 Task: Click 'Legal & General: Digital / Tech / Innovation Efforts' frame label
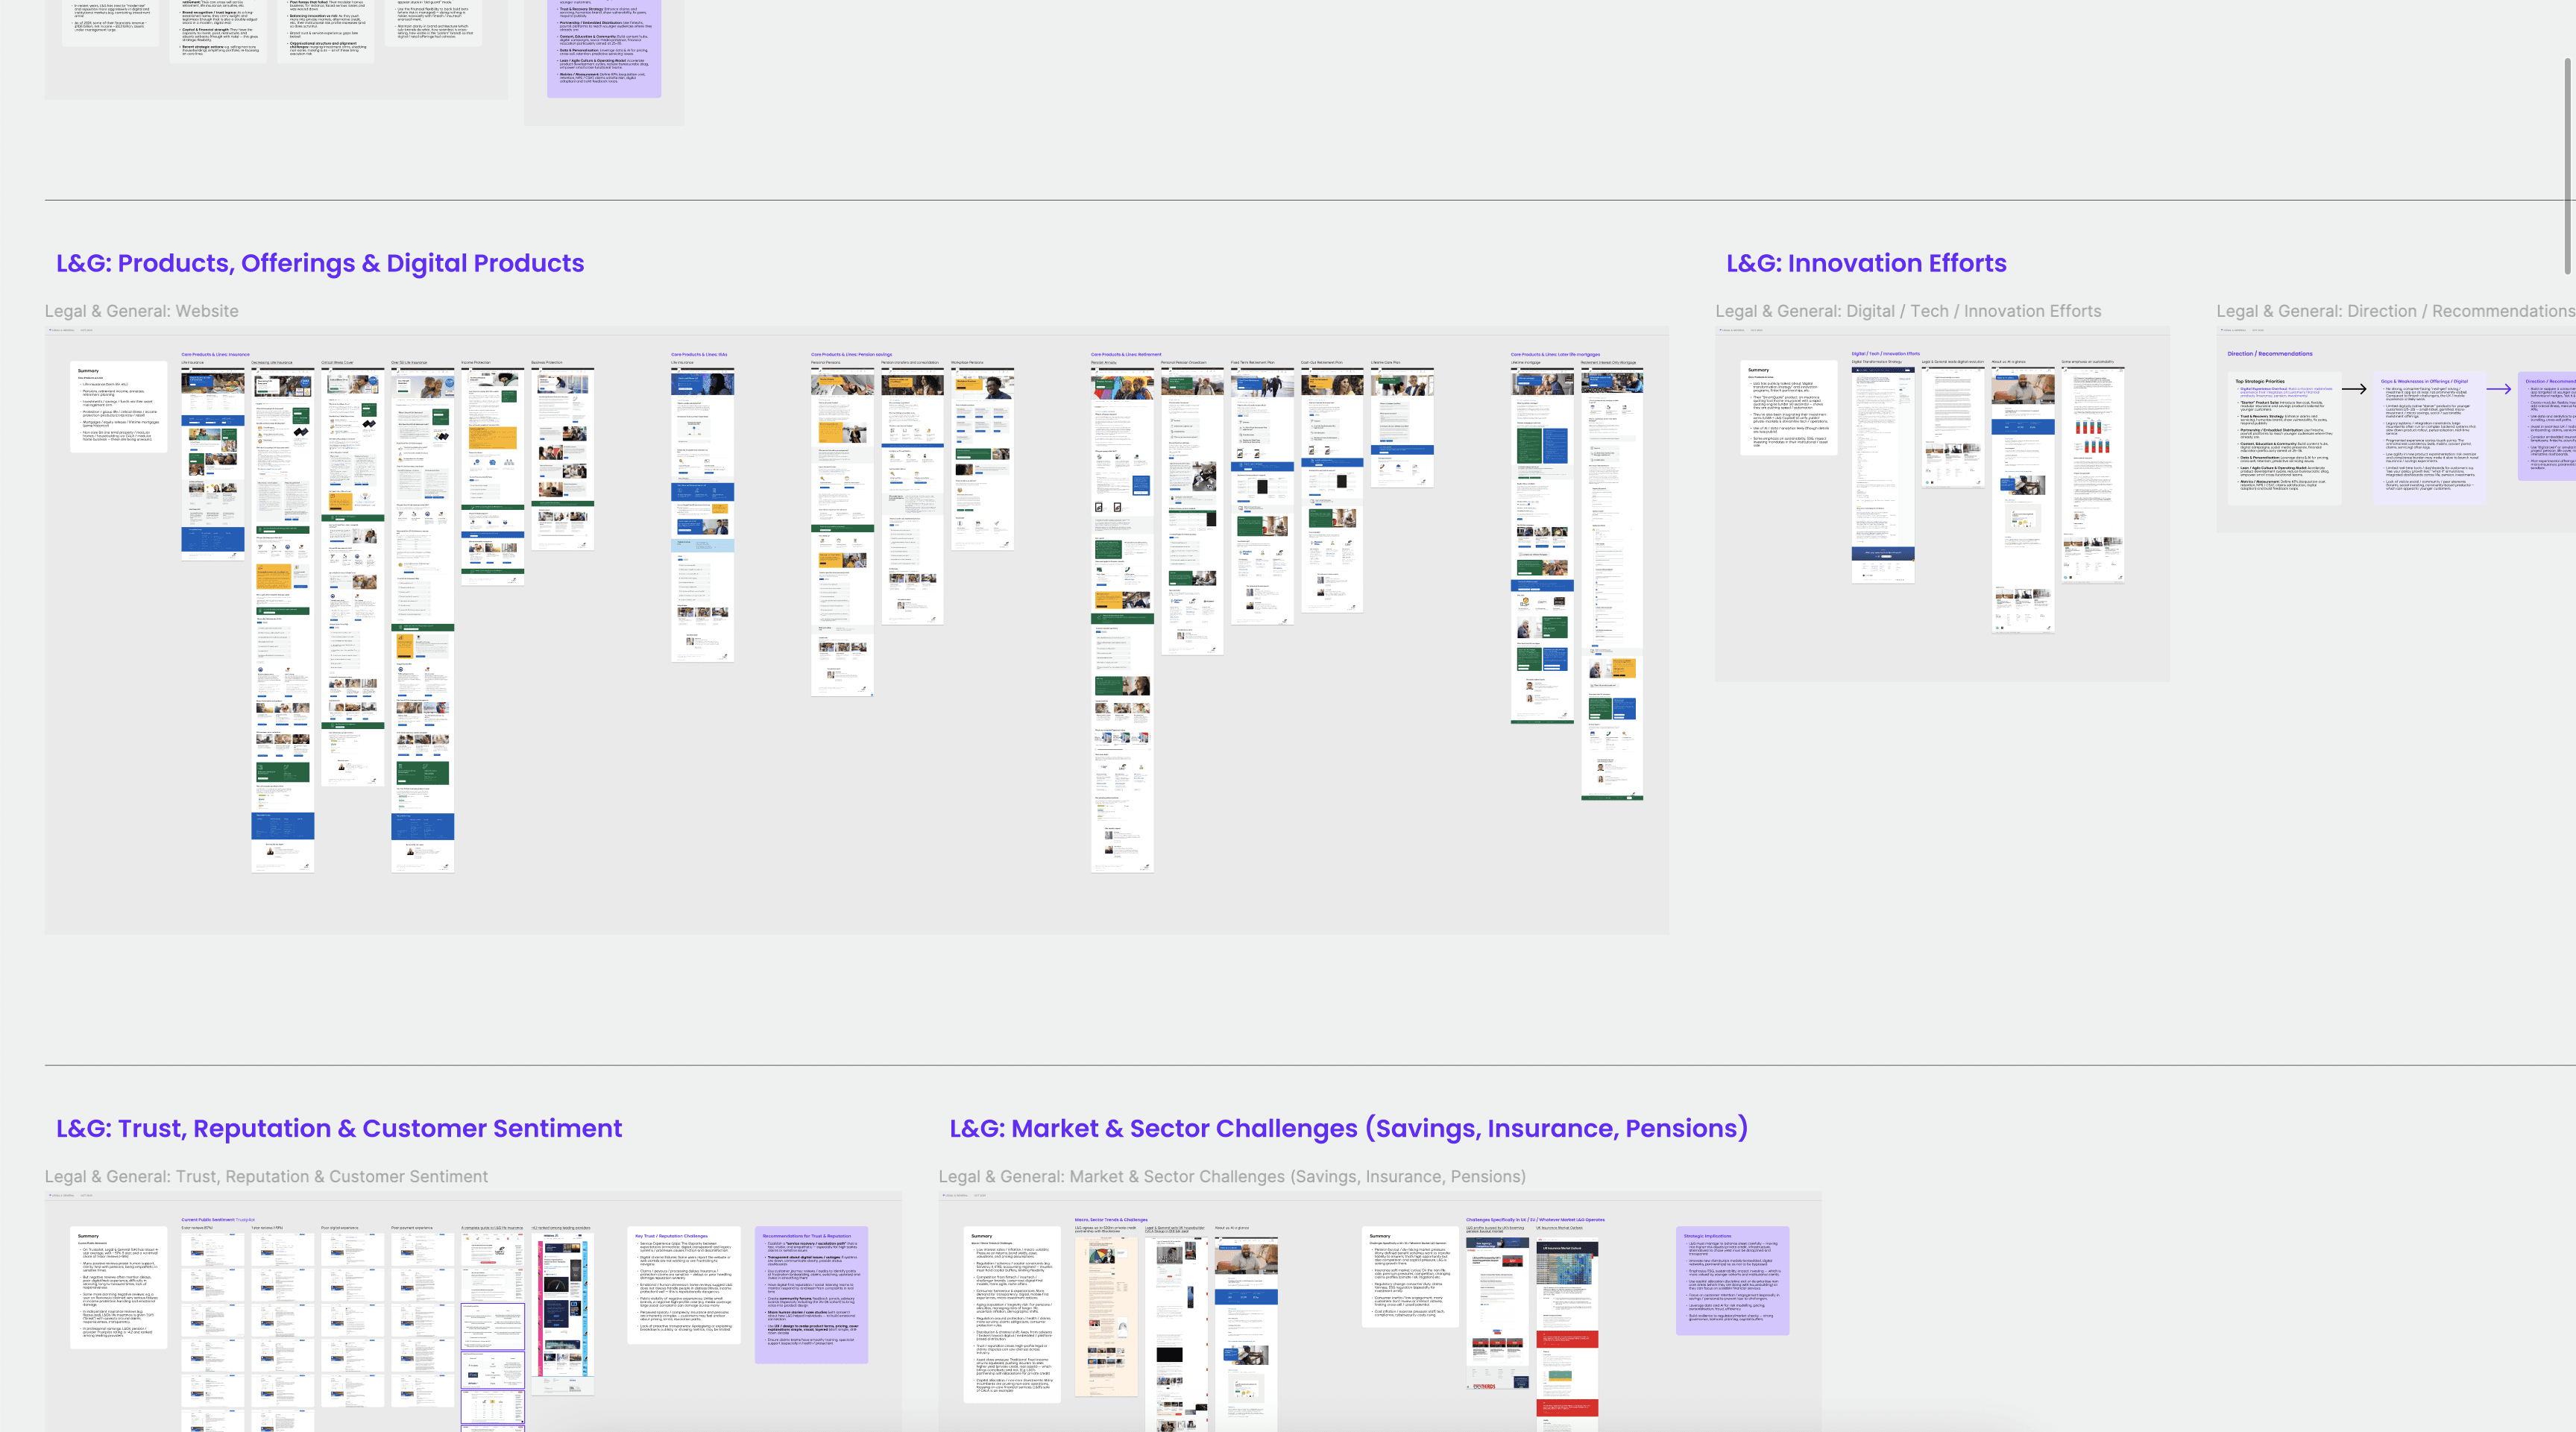coord(1908,311)
